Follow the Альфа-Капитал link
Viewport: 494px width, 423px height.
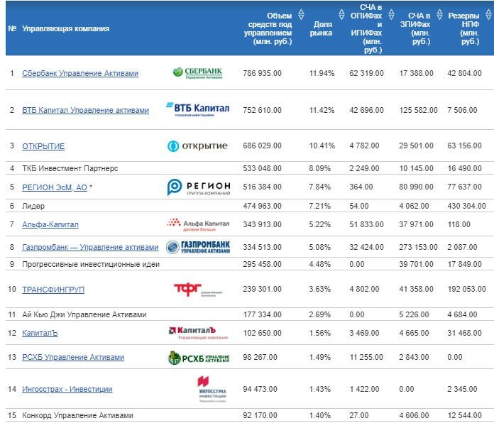point(50,224)
